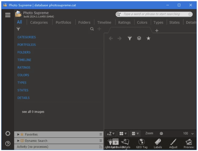198x151 pixels.
Task: Click the help question mark icon
Action: point(8,143)
